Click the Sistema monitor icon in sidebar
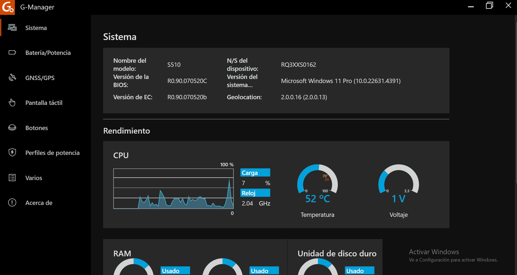The height and width of the screenshot is (275, 517). pyautogui.click(x=12, y=28)
